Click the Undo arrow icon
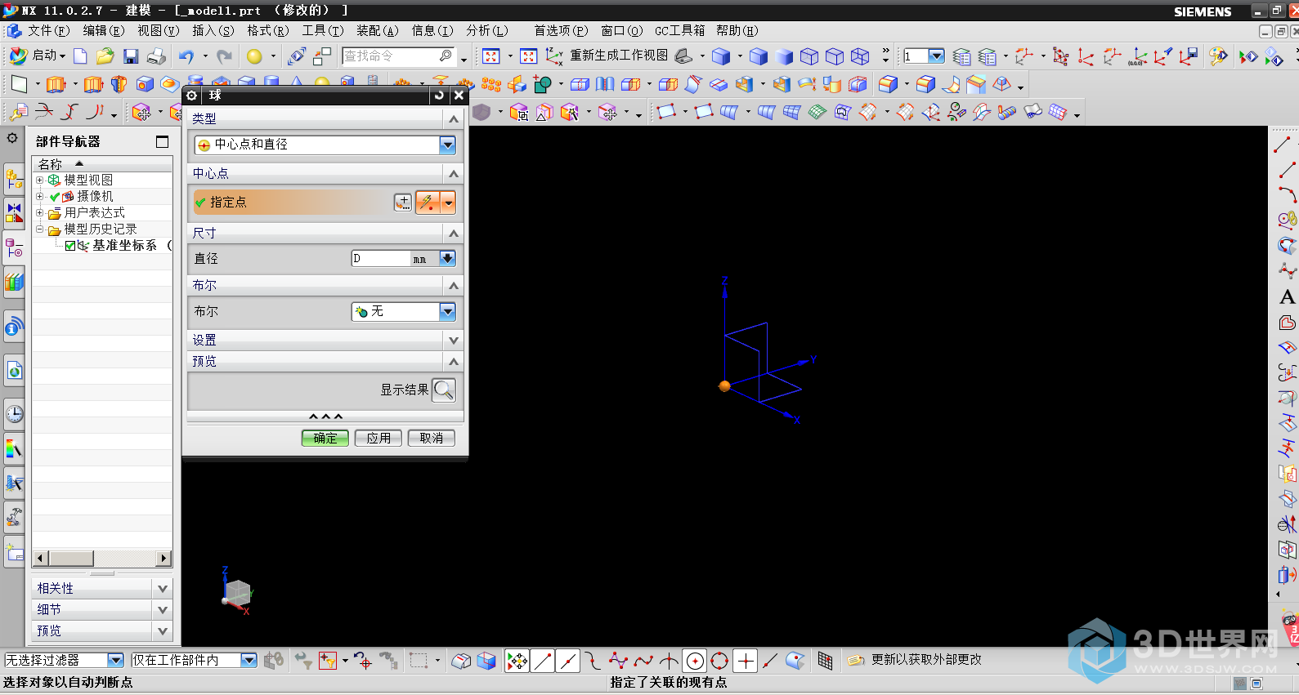 [x=186, y=56]
